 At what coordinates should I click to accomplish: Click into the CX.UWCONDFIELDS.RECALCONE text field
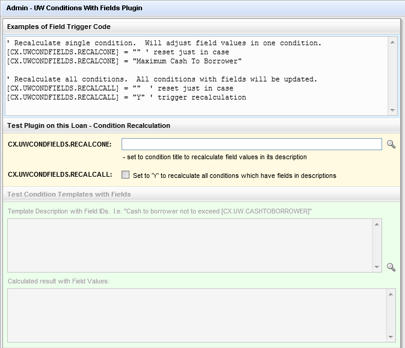click(x=252, y=144)
